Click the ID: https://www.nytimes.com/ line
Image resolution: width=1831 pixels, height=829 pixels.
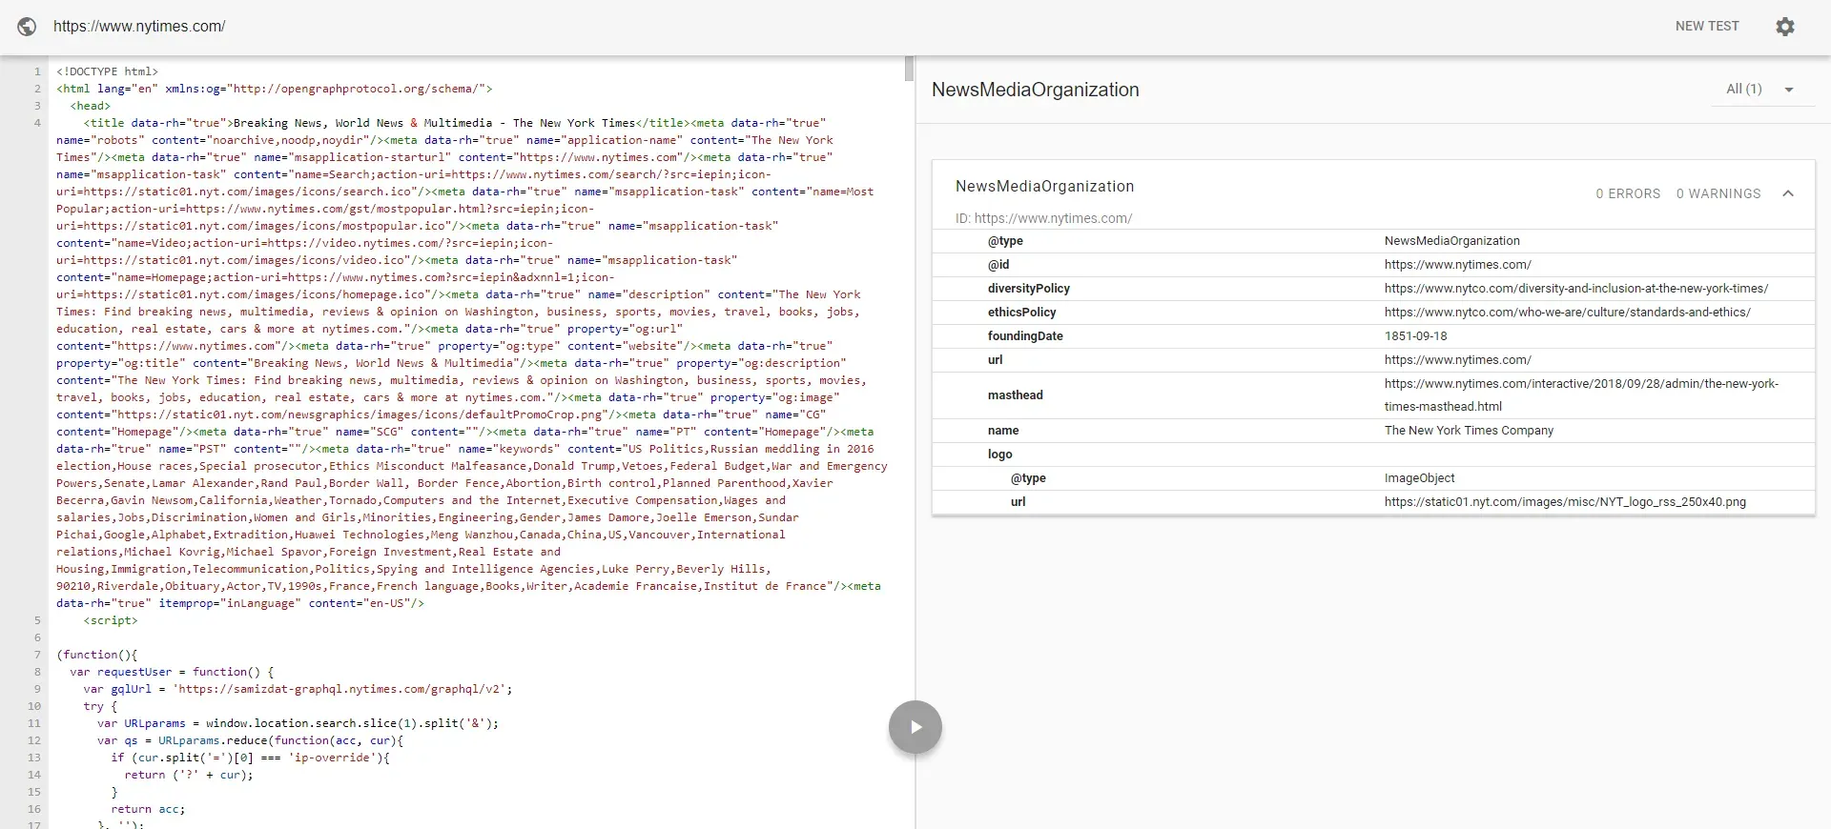click(x=1044, y=218)
